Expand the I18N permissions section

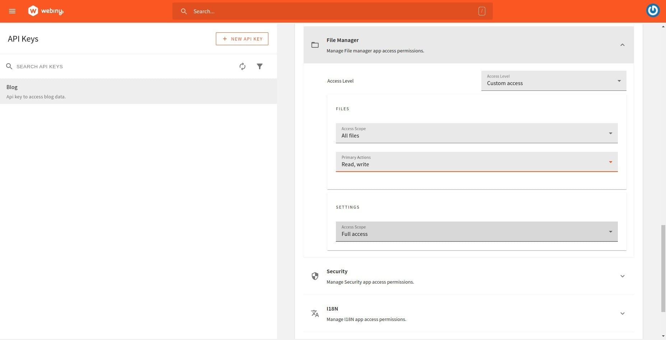click(622, 313)
